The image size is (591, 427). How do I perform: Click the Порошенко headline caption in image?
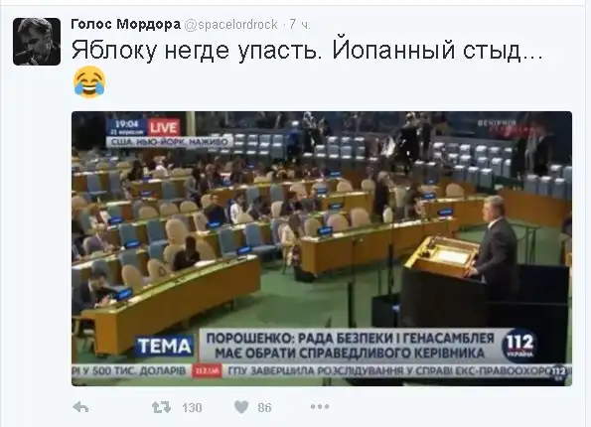[x=350, y=346]
